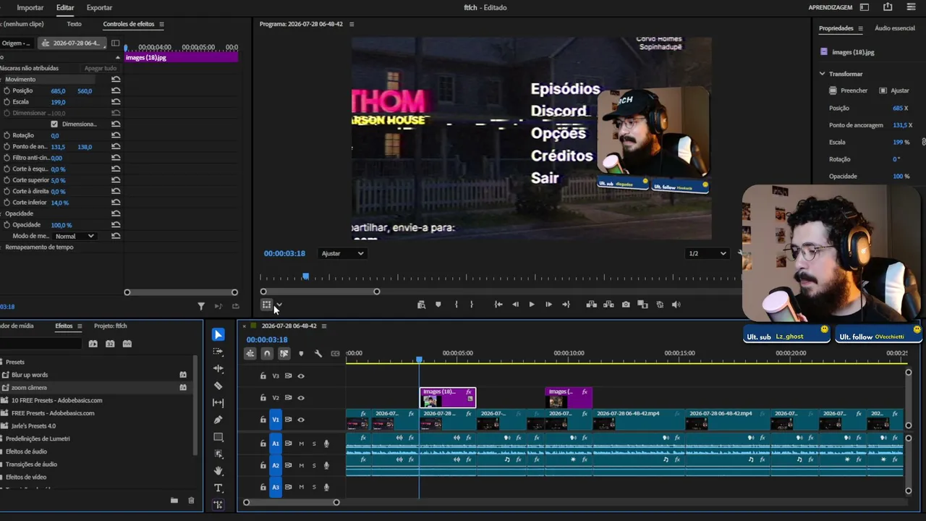The image size is (926, 521).
Task: Lock track V2
Action: [x=263, y=397]
